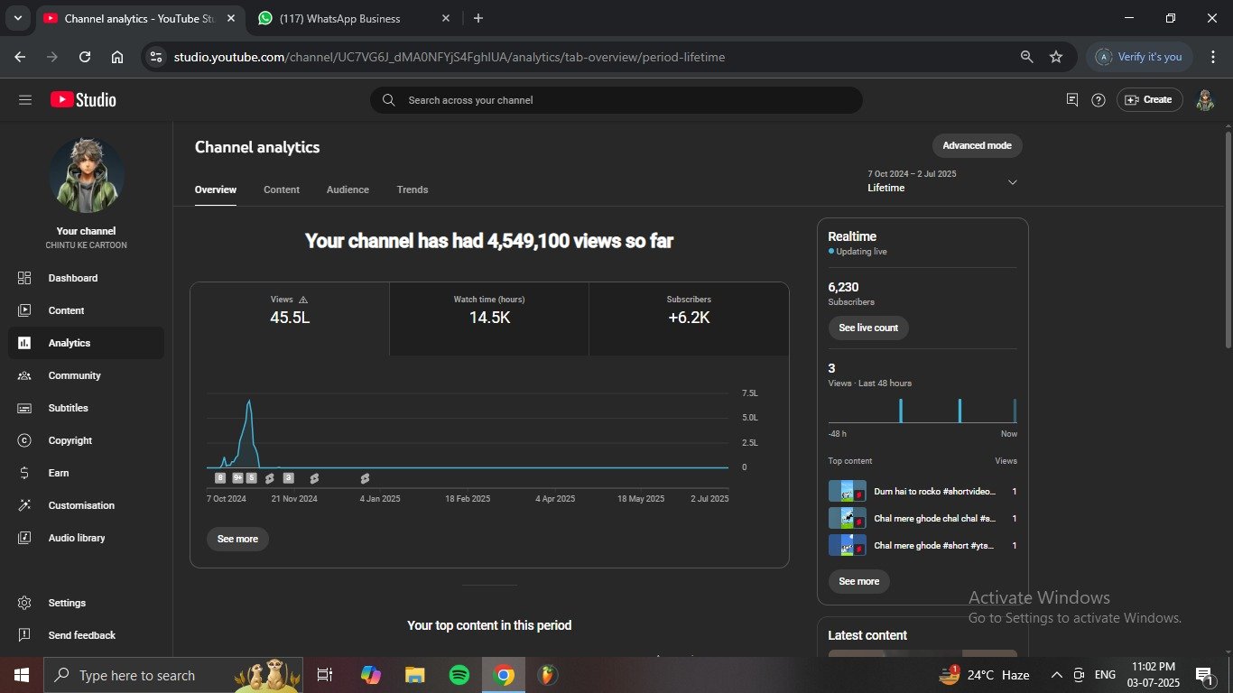
Task: Open the Chal mere ghode chal chal video
Action: (x=922, y=519)
